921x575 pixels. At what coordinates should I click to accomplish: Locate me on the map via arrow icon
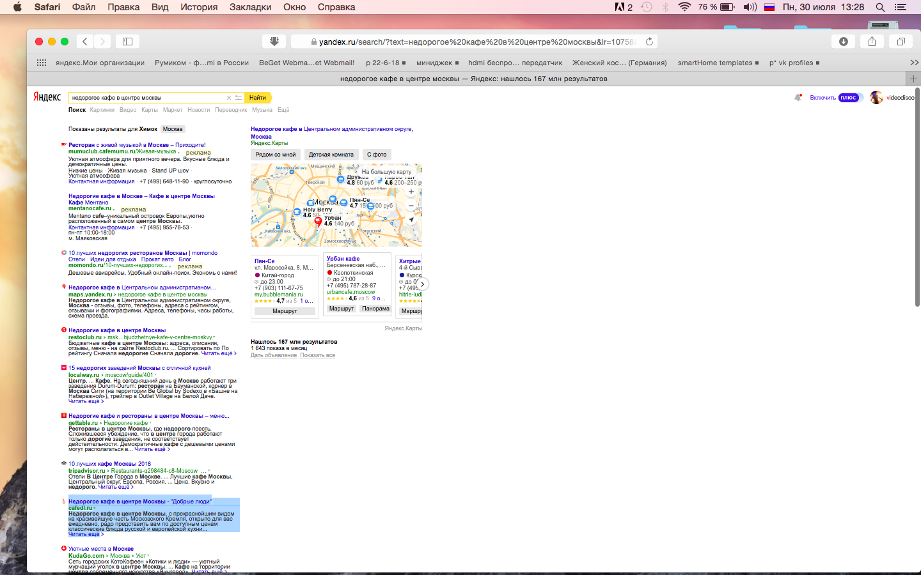pyautogui.click(x=411, y=219)
